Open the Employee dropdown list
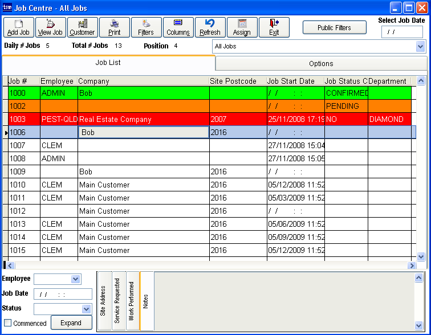The width and height of the screenshot is (431, 335). [x=75, y=279]
